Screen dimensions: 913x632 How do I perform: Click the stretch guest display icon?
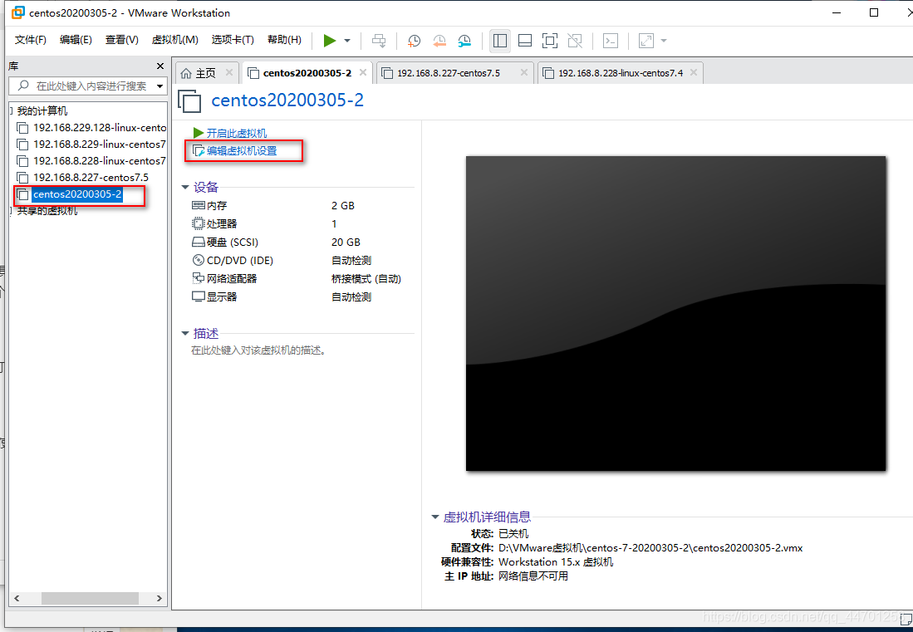pyautogui.click(x=645, y=40)
